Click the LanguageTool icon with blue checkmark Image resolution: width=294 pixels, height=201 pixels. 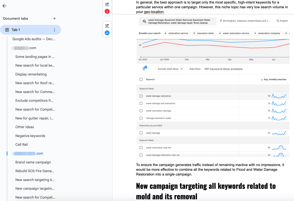pos(107,29)
